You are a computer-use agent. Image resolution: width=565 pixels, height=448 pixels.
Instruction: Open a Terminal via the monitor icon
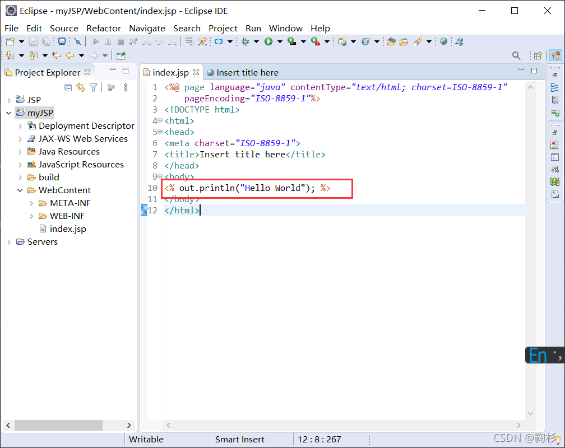coord(62,42)
